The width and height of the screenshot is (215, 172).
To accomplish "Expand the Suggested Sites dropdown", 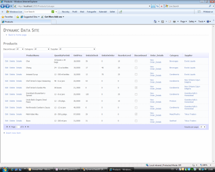I will click(x=39, y=17).
